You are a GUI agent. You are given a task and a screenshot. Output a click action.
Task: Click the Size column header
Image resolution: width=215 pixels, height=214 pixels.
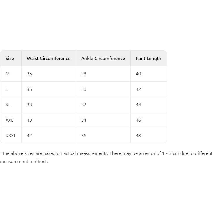click(10, 59)
